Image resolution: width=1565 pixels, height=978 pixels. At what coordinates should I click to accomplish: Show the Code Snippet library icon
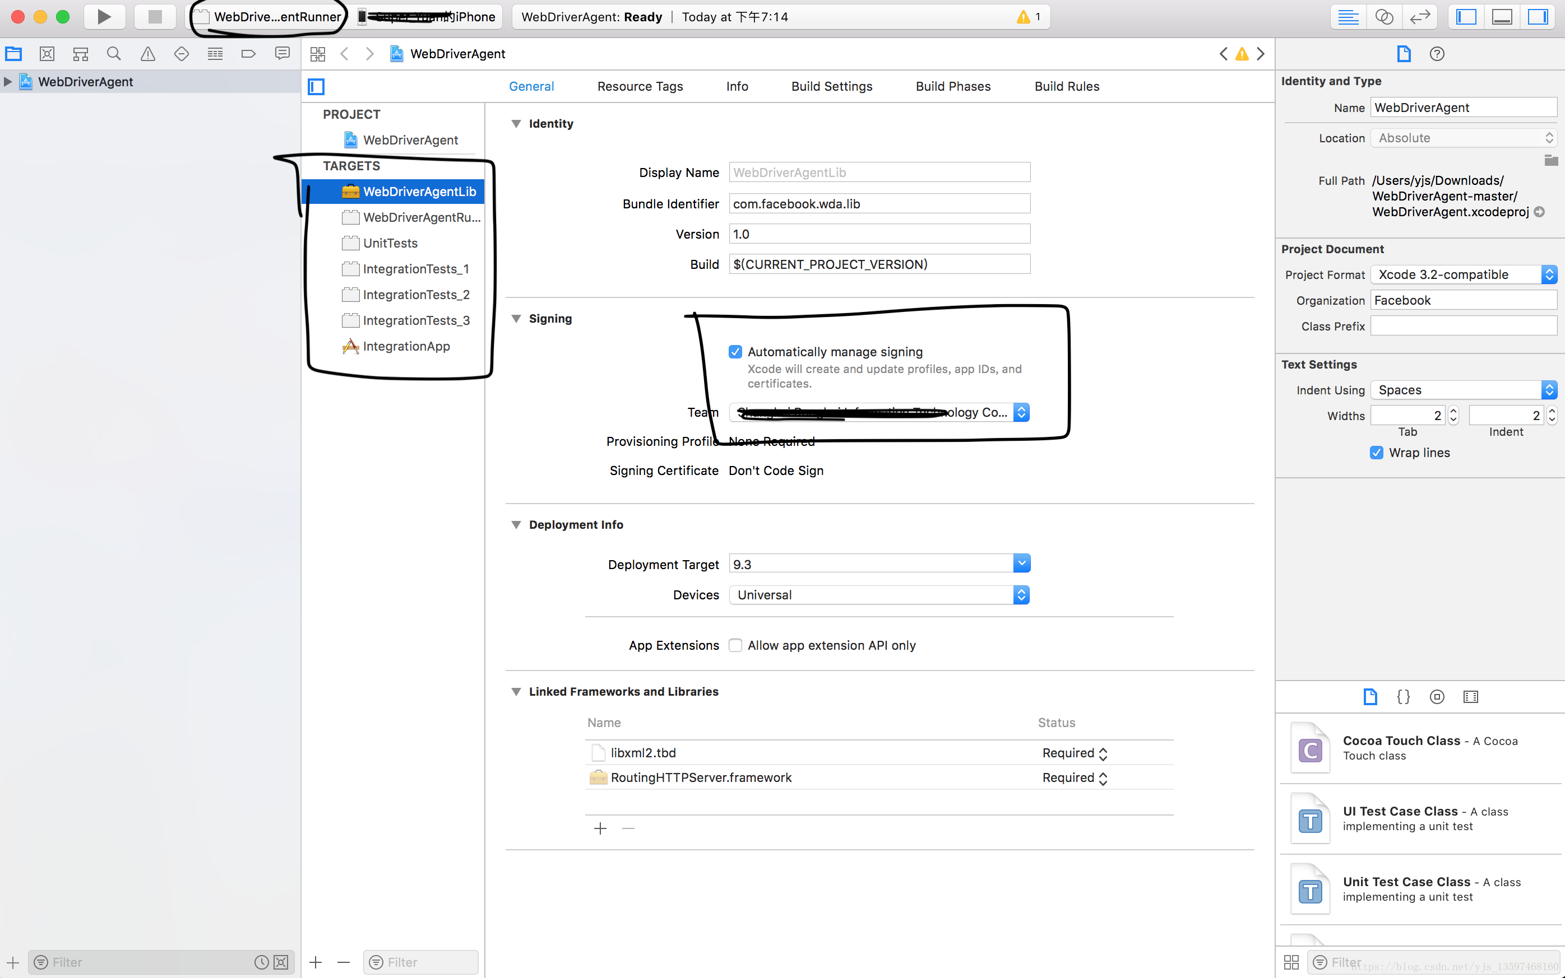(x=1402, y=697)
